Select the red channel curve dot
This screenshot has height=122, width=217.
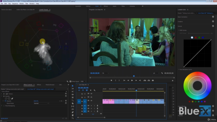[x=196, y=38]
